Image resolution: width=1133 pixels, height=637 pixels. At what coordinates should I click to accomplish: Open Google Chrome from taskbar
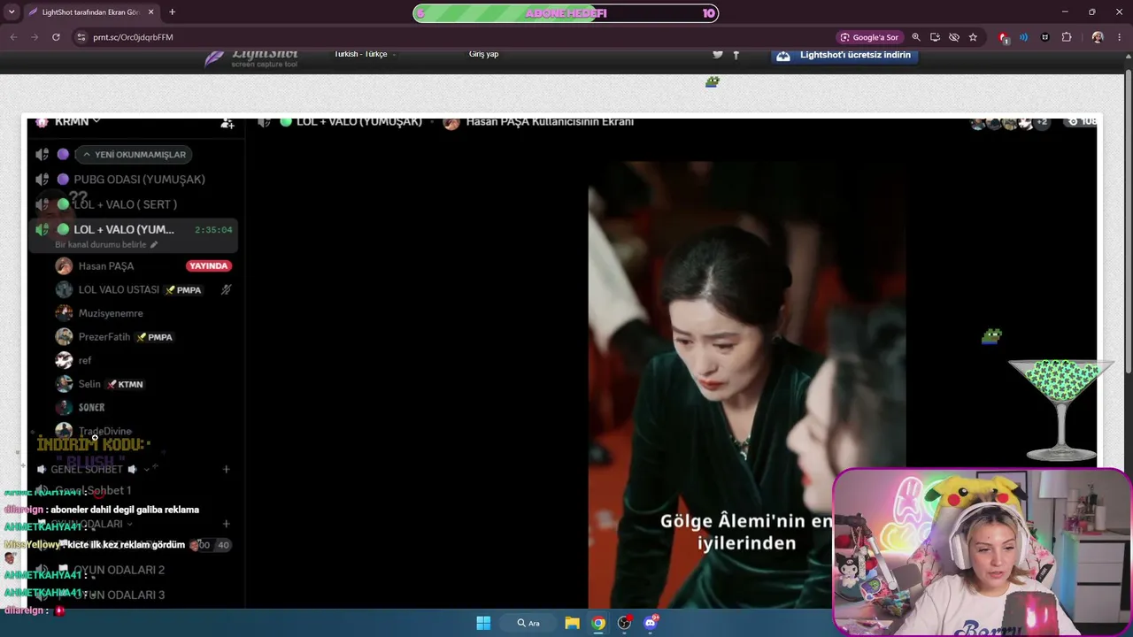598,623
